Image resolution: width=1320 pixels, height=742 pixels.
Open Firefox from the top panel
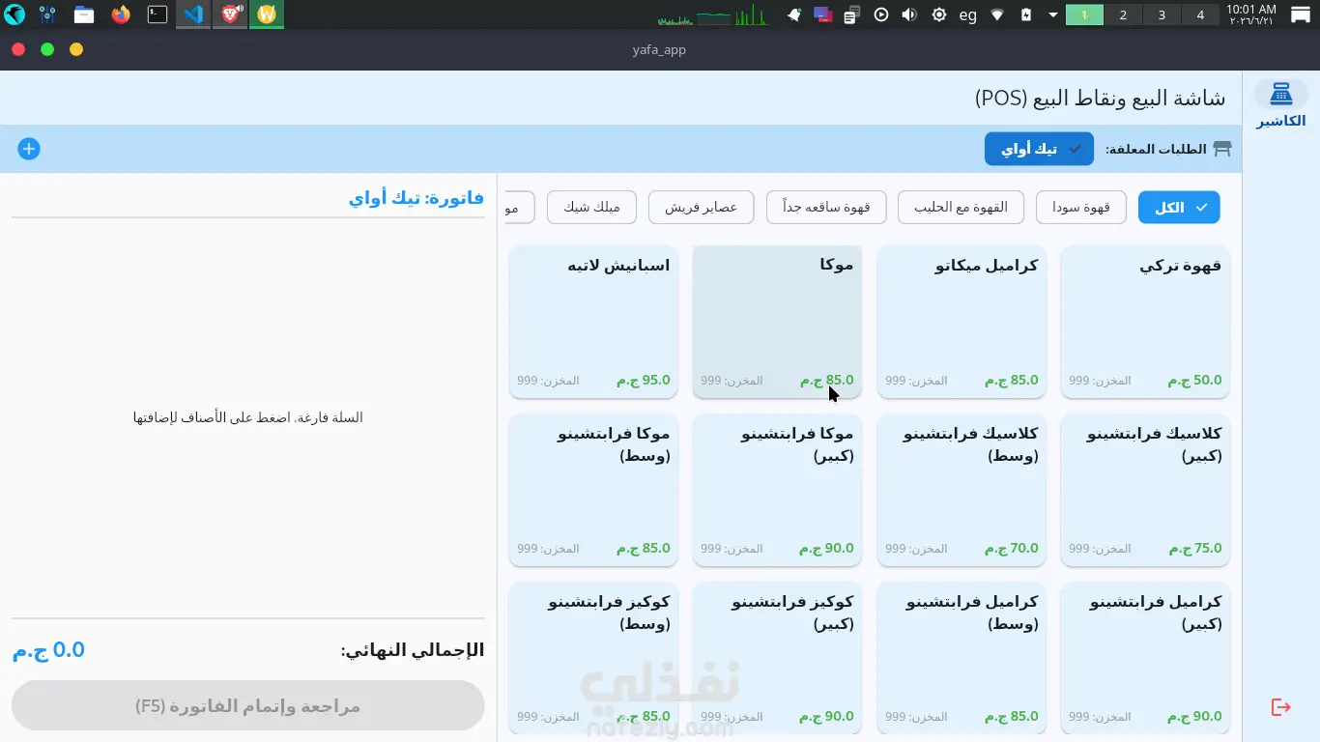point(121,14)
